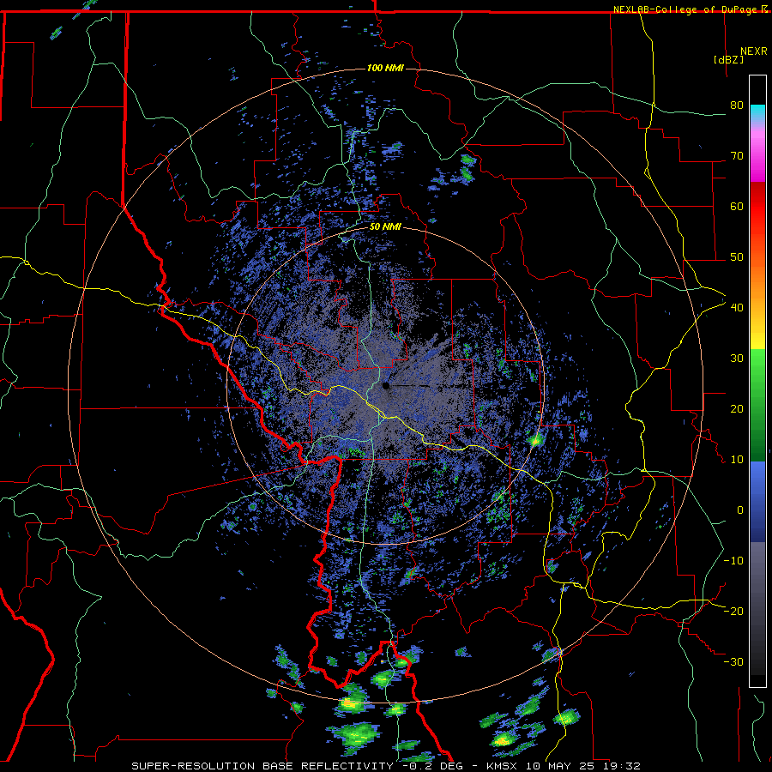Click the 80 value on color scale
Screen dimensions: 772x772
737,106
